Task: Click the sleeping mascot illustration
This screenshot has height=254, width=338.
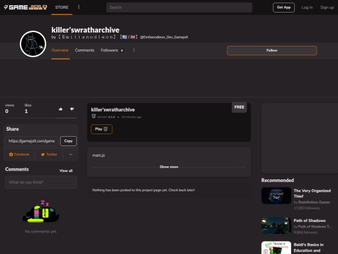Action: click(41, 212)
